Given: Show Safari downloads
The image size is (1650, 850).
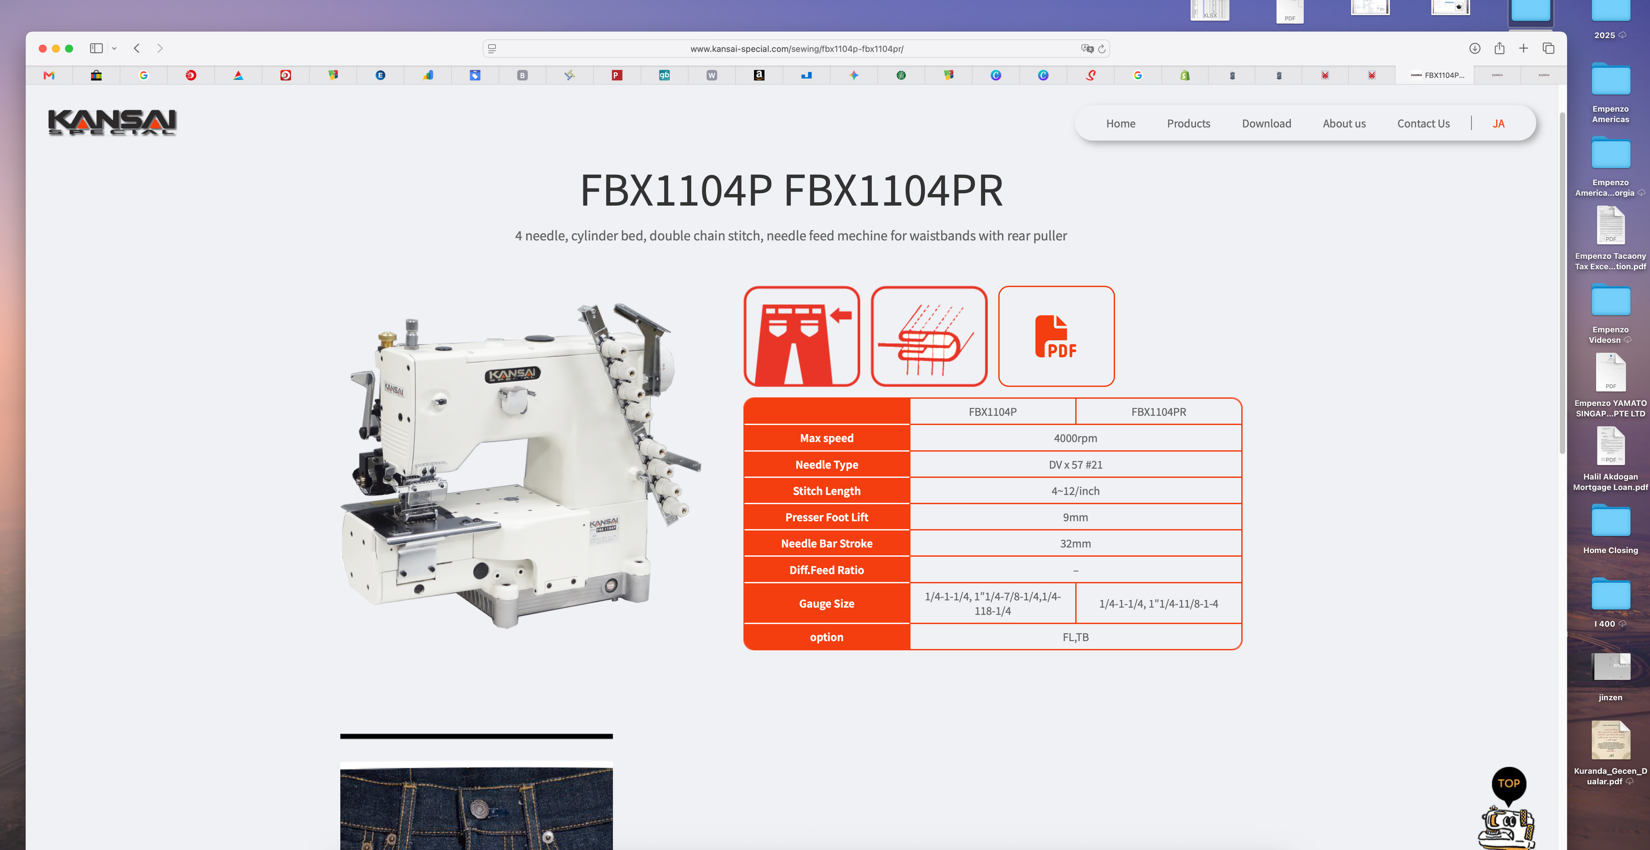Looking at the screenshot, I should coord(1474,48).
